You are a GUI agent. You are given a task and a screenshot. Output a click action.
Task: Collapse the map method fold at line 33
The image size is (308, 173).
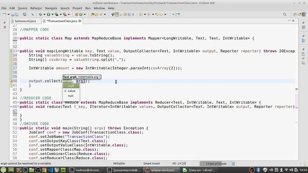click(x=18, y=51)
